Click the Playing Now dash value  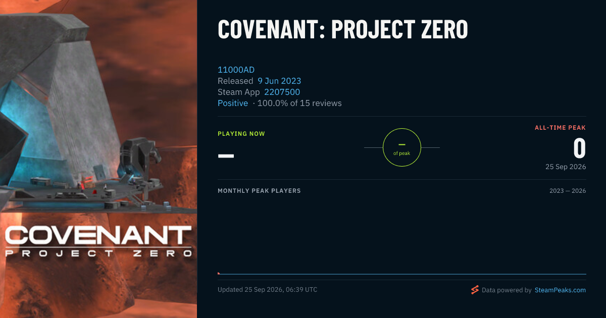click(226, 155)
